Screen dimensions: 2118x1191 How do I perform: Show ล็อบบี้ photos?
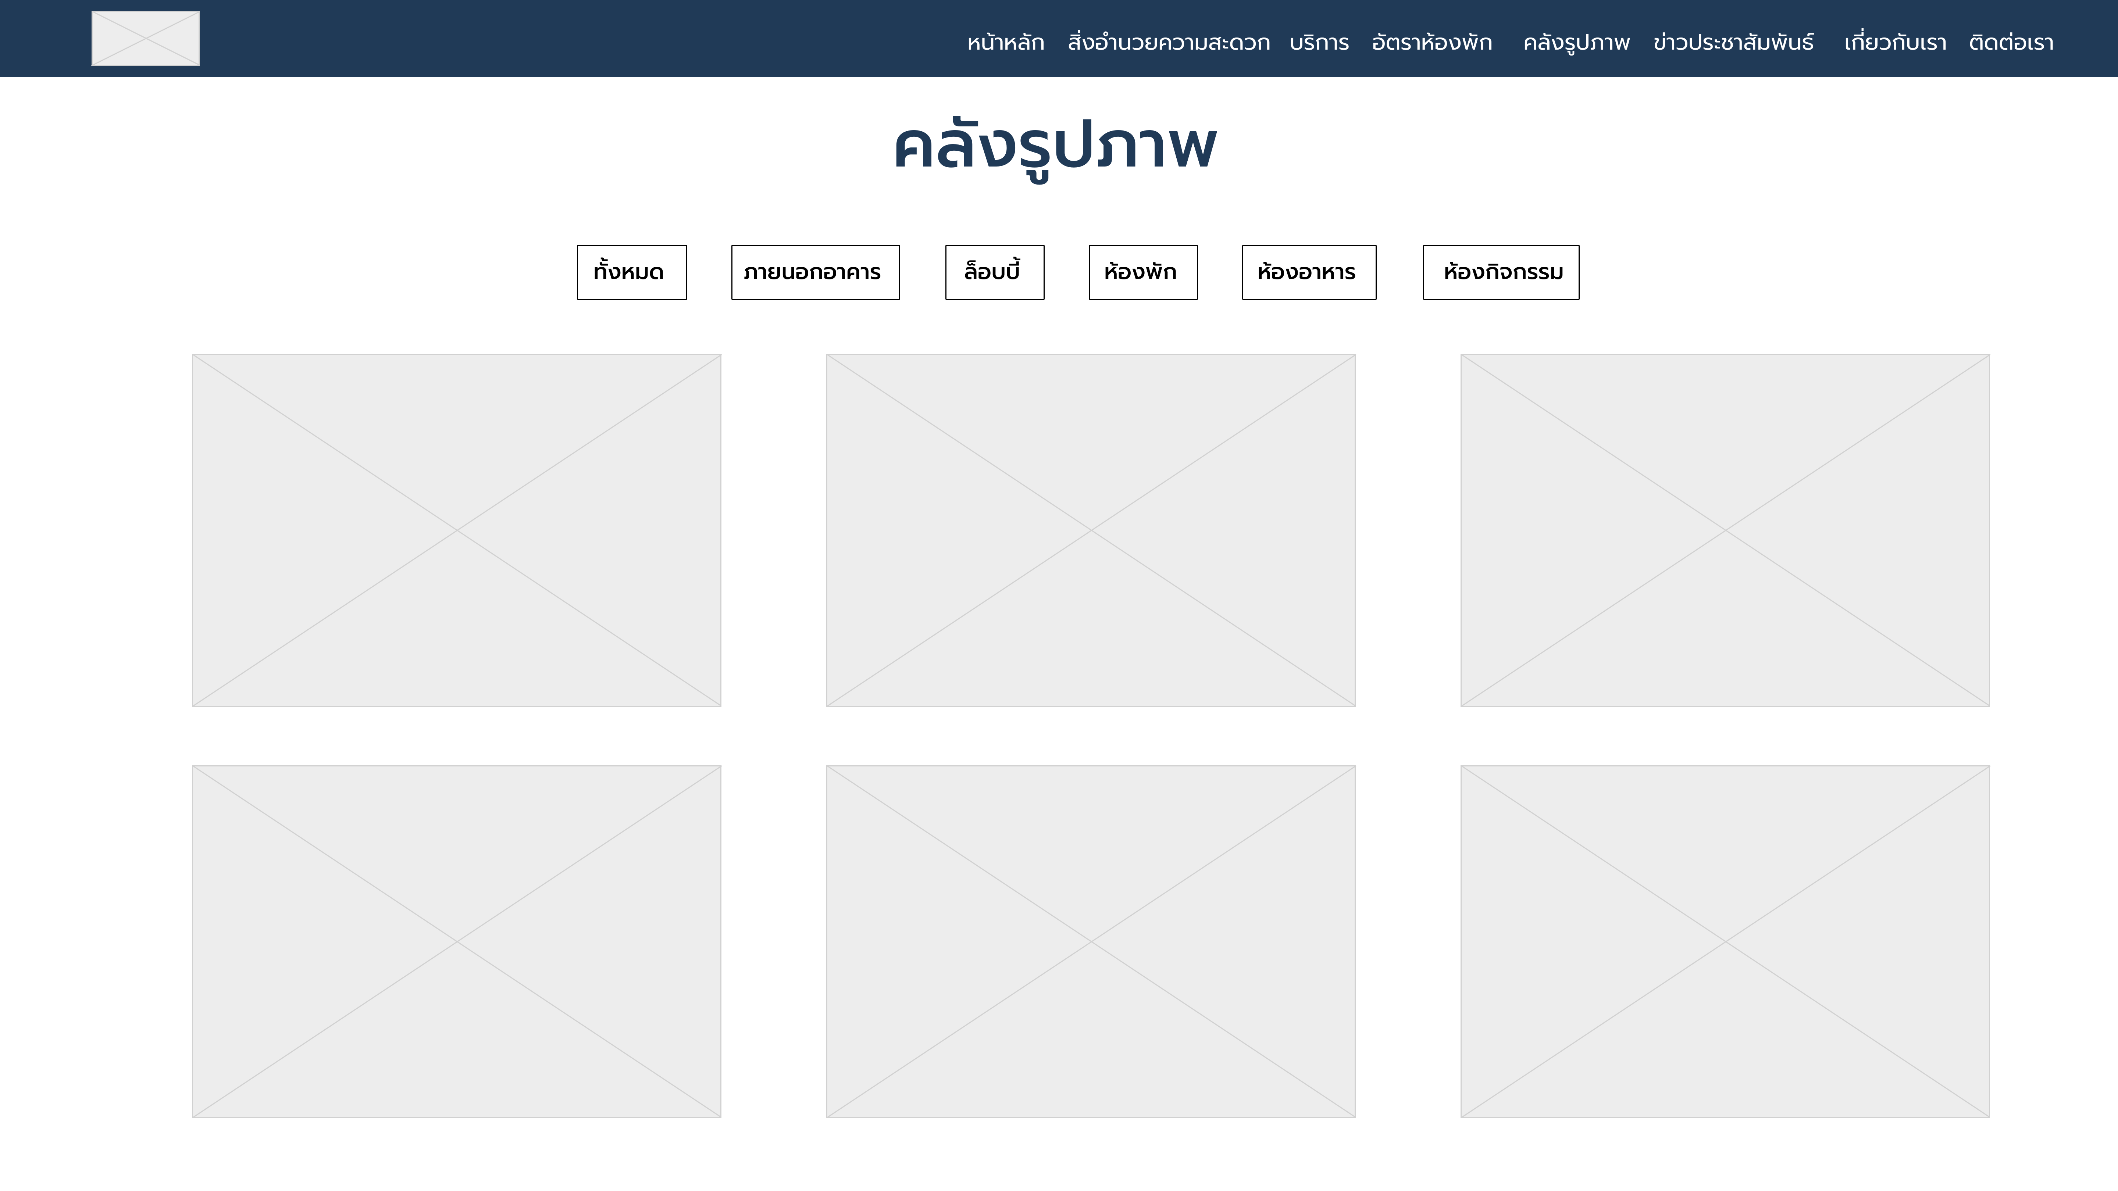click(x=995, y=272)
